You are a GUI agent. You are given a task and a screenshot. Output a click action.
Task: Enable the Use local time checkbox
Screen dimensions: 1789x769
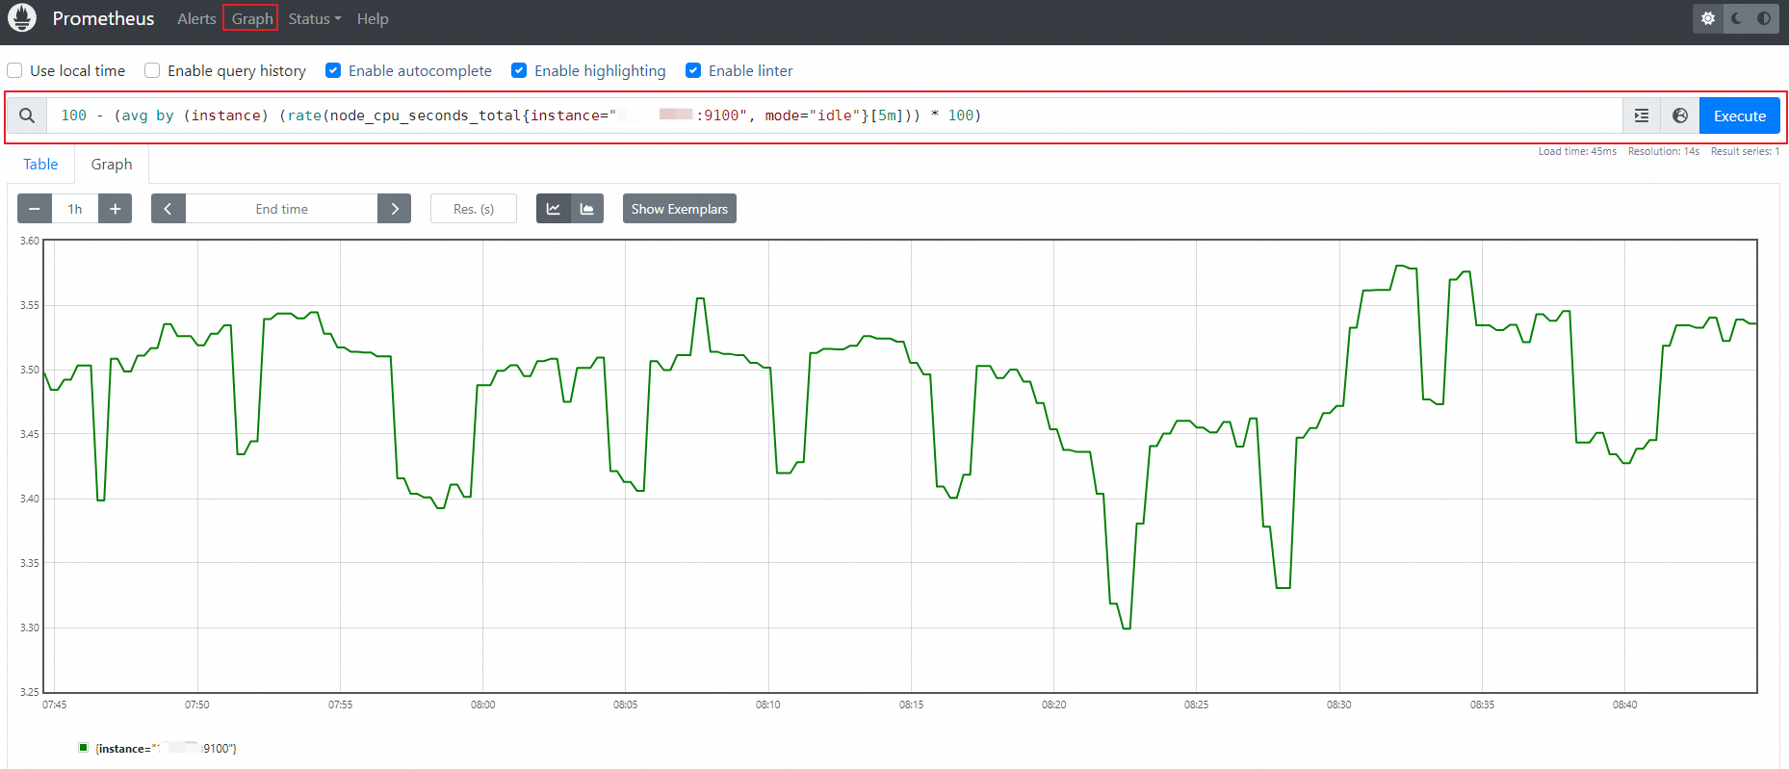(x=15, y=70)
